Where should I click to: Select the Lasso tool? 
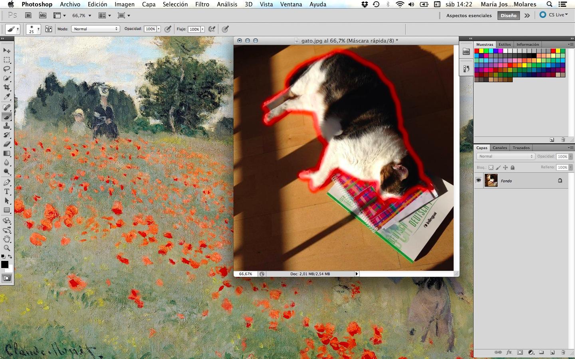click(x=7, y=69)
